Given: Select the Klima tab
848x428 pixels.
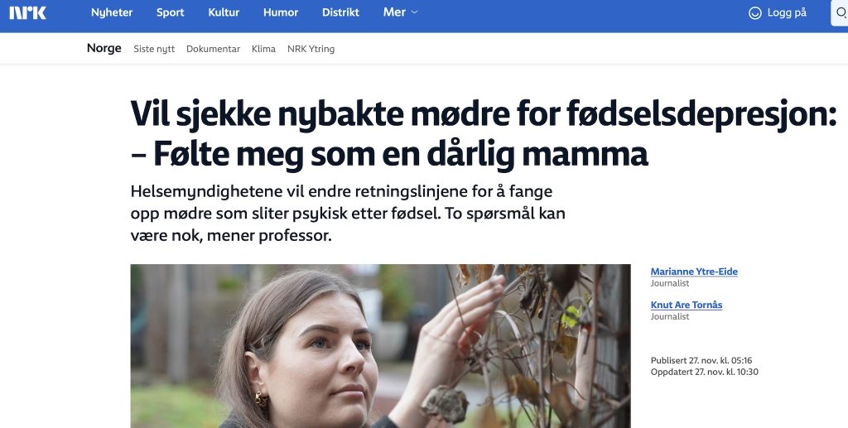Looking at the screenshot, I should tap(263, 49).
